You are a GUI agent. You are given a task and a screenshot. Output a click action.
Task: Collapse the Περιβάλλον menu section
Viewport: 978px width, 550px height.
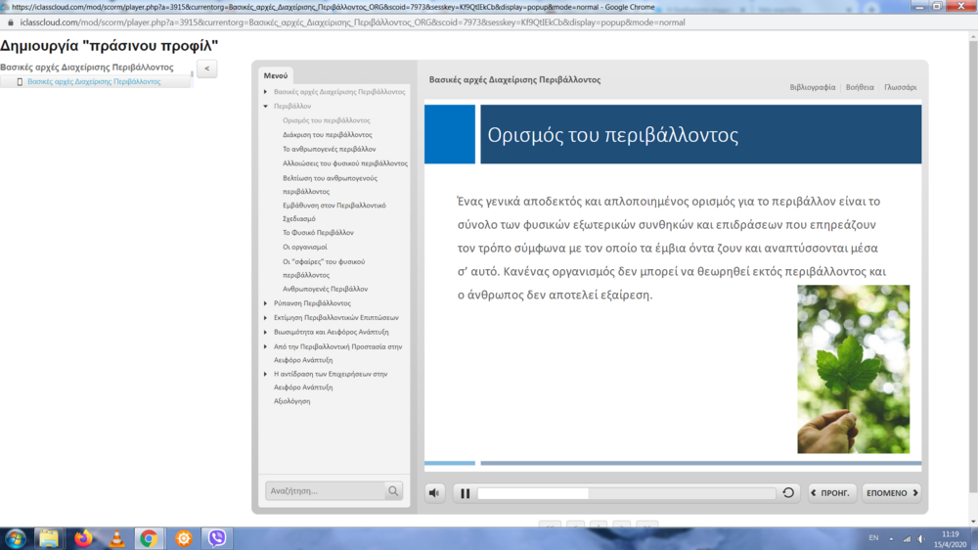pos(265,106)
